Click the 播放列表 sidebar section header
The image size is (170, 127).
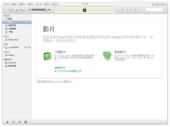point(7,59)
